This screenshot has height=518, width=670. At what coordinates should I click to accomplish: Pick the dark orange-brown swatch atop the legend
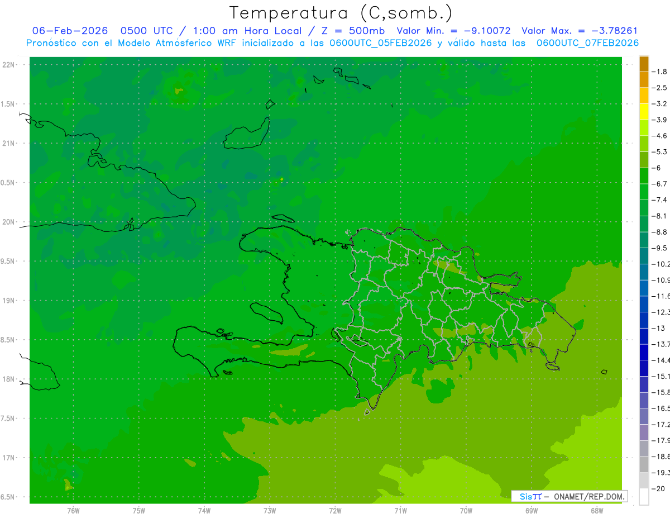[x=644, y=64]
